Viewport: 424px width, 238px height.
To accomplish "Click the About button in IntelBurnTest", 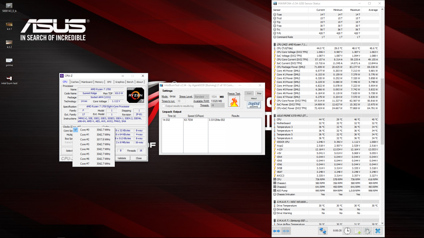I will tap(254, 98).
